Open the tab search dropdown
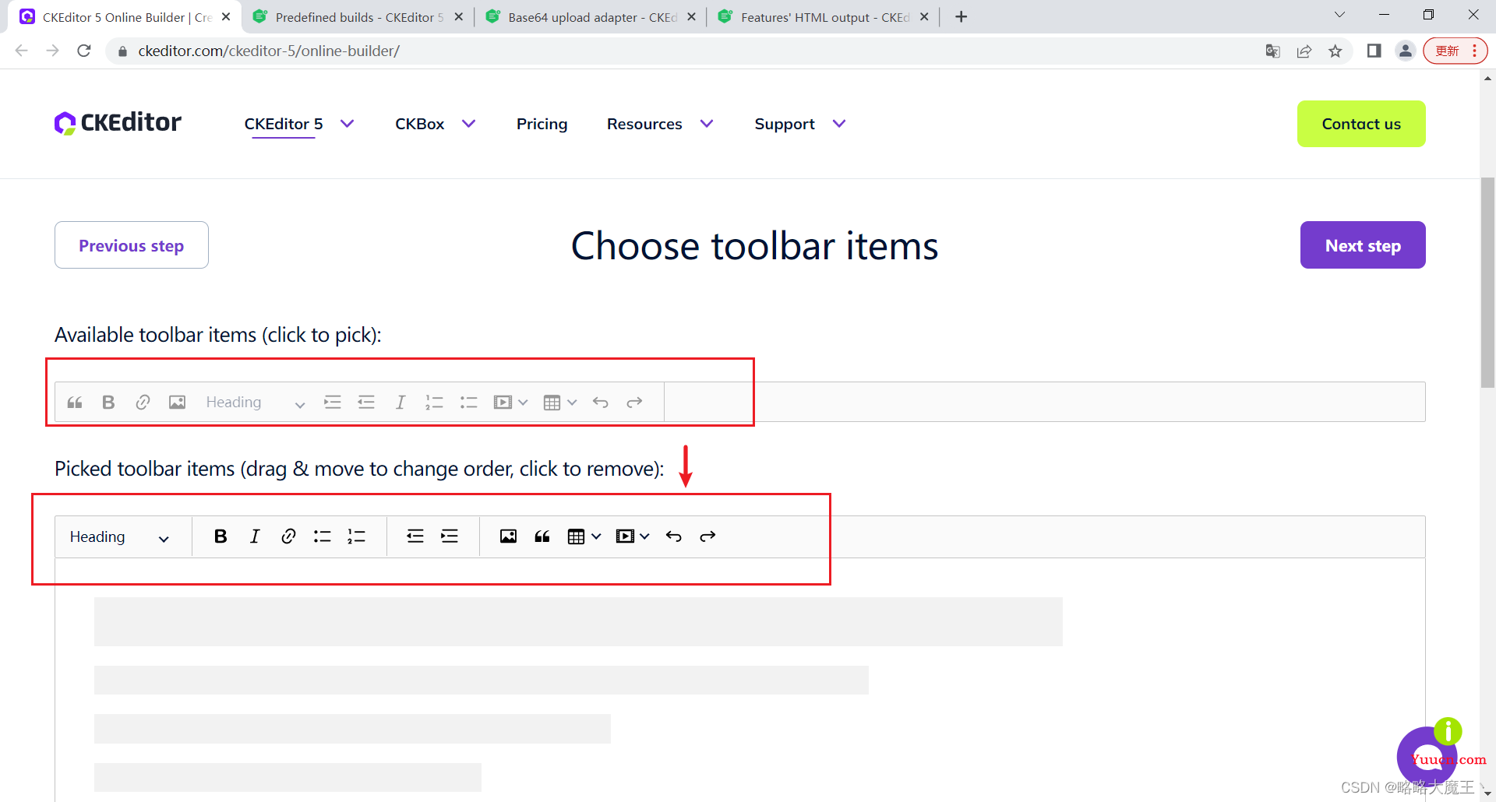 (x=1339, y=15)
